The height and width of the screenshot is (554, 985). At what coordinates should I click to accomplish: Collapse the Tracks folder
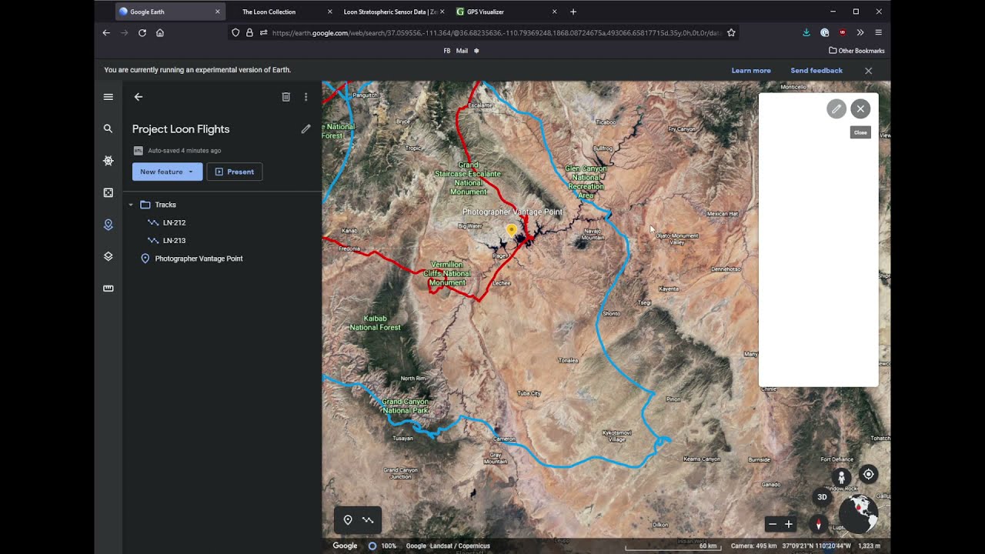point(131,205)
